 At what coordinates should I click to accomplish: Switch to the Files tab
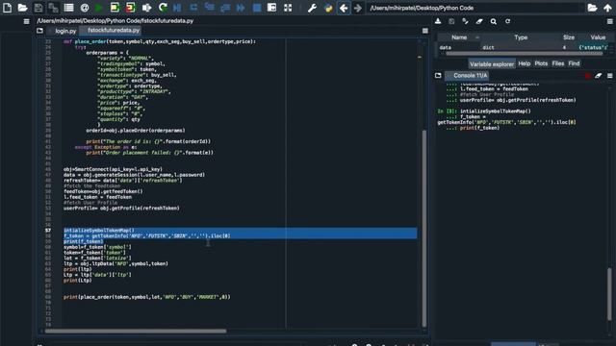[x=558, y=63]
